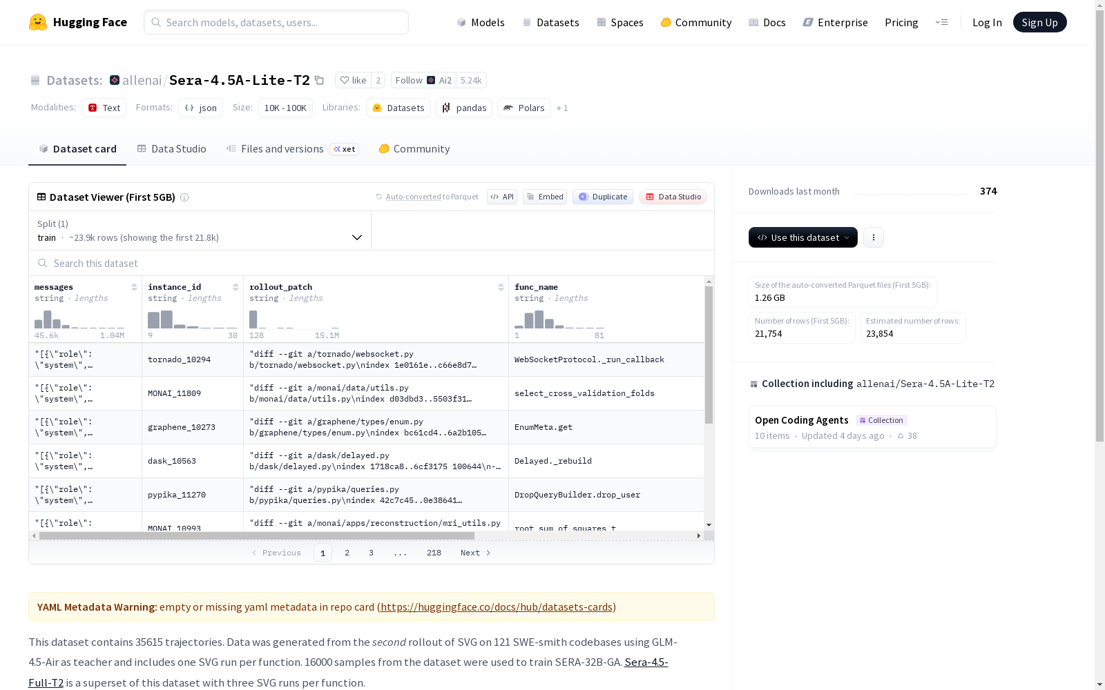
Task: Click the allenai organization avatar icon
Action: 115,80
